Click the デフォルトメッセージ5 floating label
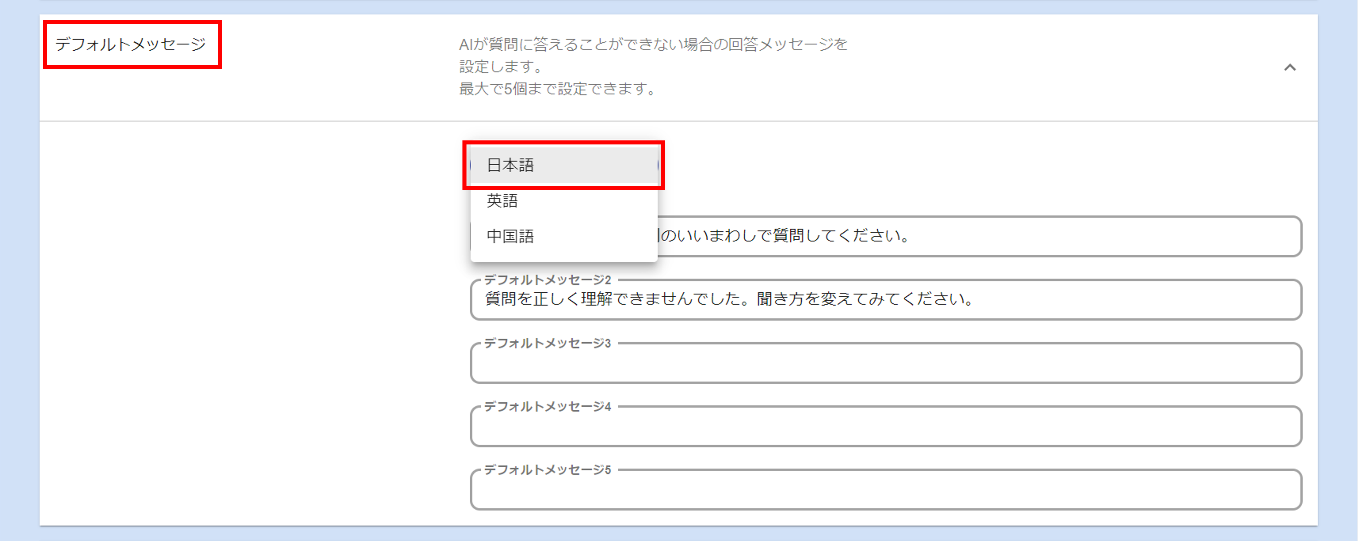The height and width of the screenshot is (541, 1358). coord(547,469)
